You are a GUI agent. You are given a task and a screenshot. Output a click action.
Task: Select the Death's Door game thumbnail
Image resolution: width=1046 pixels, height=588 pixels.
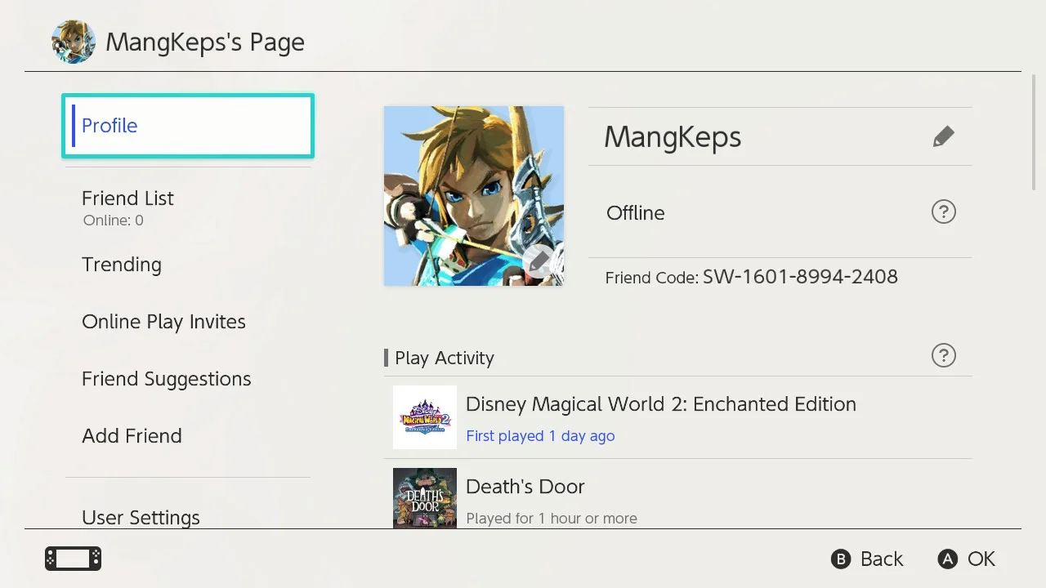(x=425, y=498)
